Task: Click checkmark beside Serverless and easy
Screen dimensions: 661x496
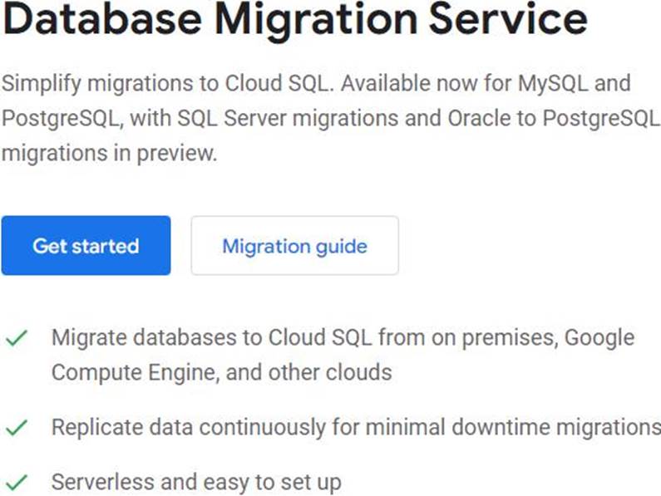Action: point(17,482)
